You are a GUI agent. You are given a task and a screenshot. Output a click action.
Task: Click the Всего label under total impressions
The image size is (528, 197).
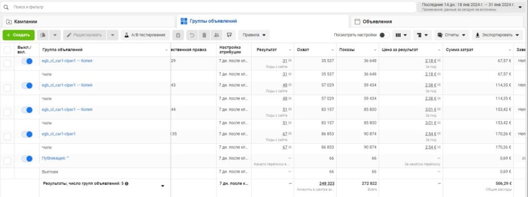(373, 189)
